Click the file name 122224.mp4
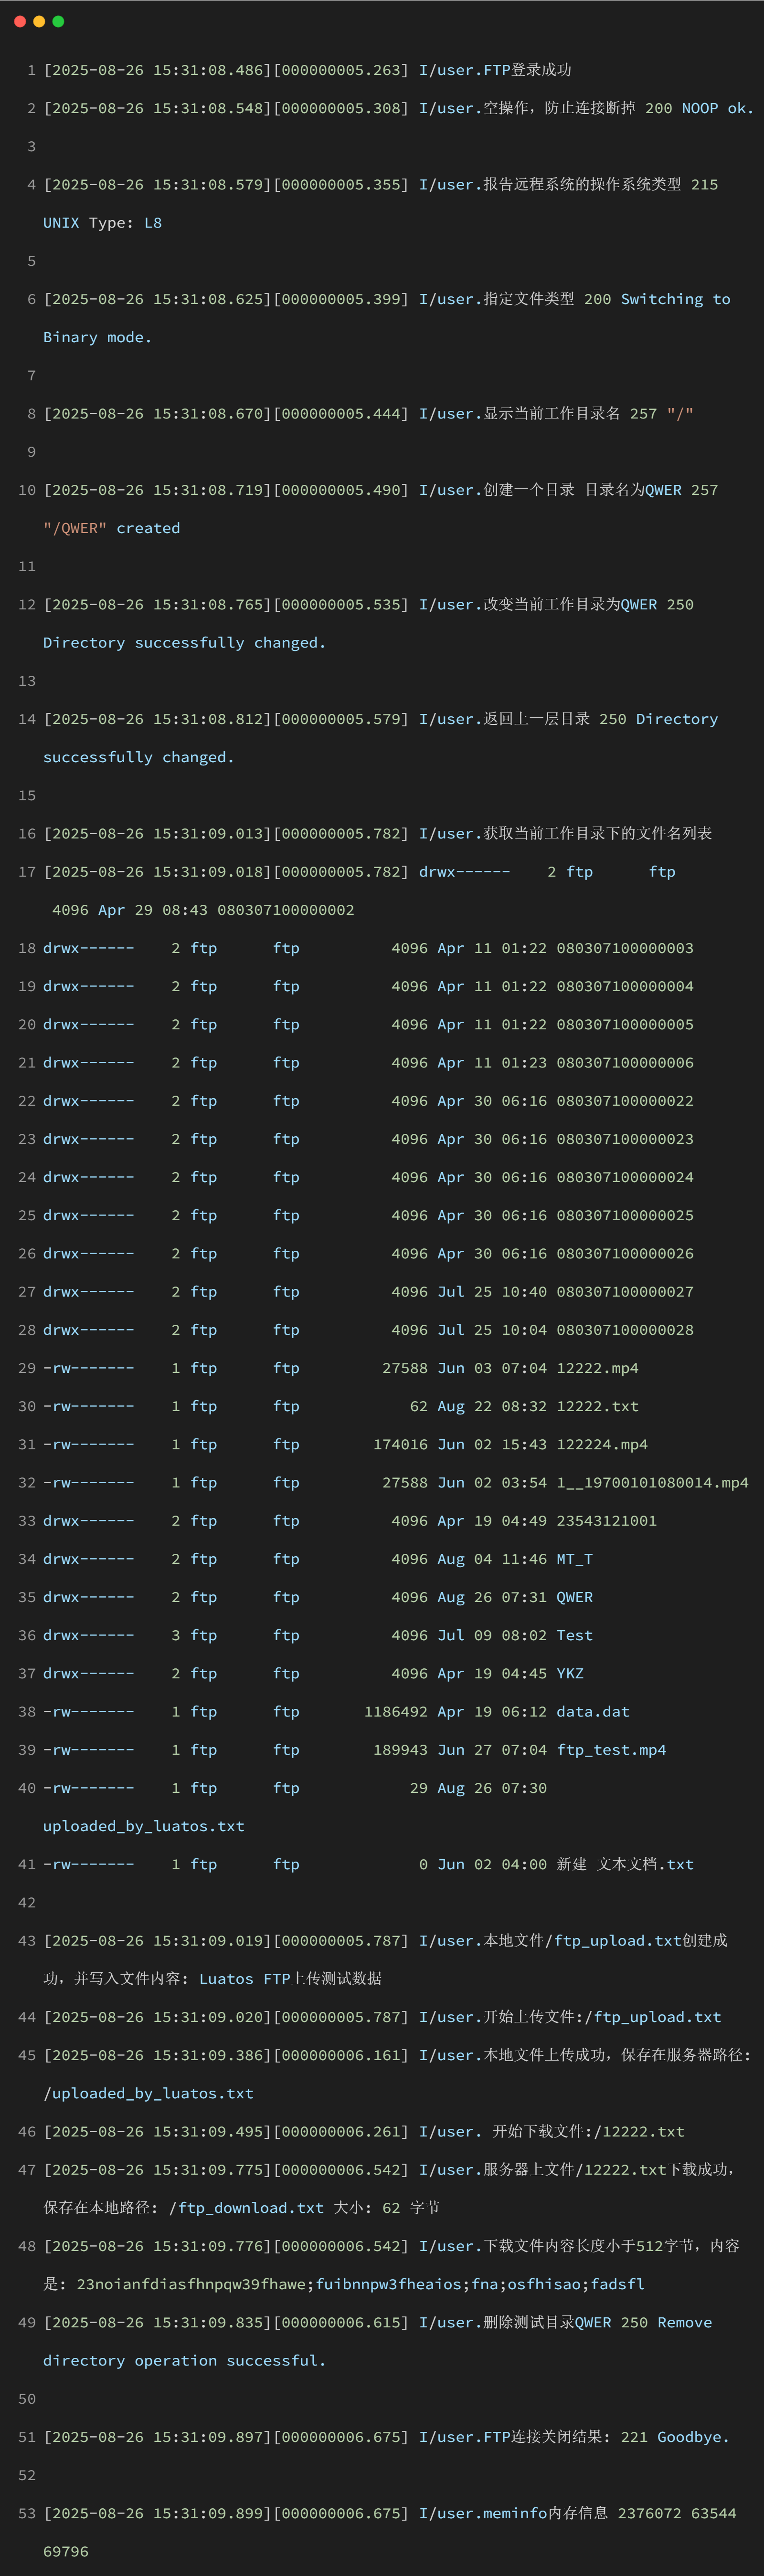764x2576 pixels. pyautogui.click(x=602, y=1445)
